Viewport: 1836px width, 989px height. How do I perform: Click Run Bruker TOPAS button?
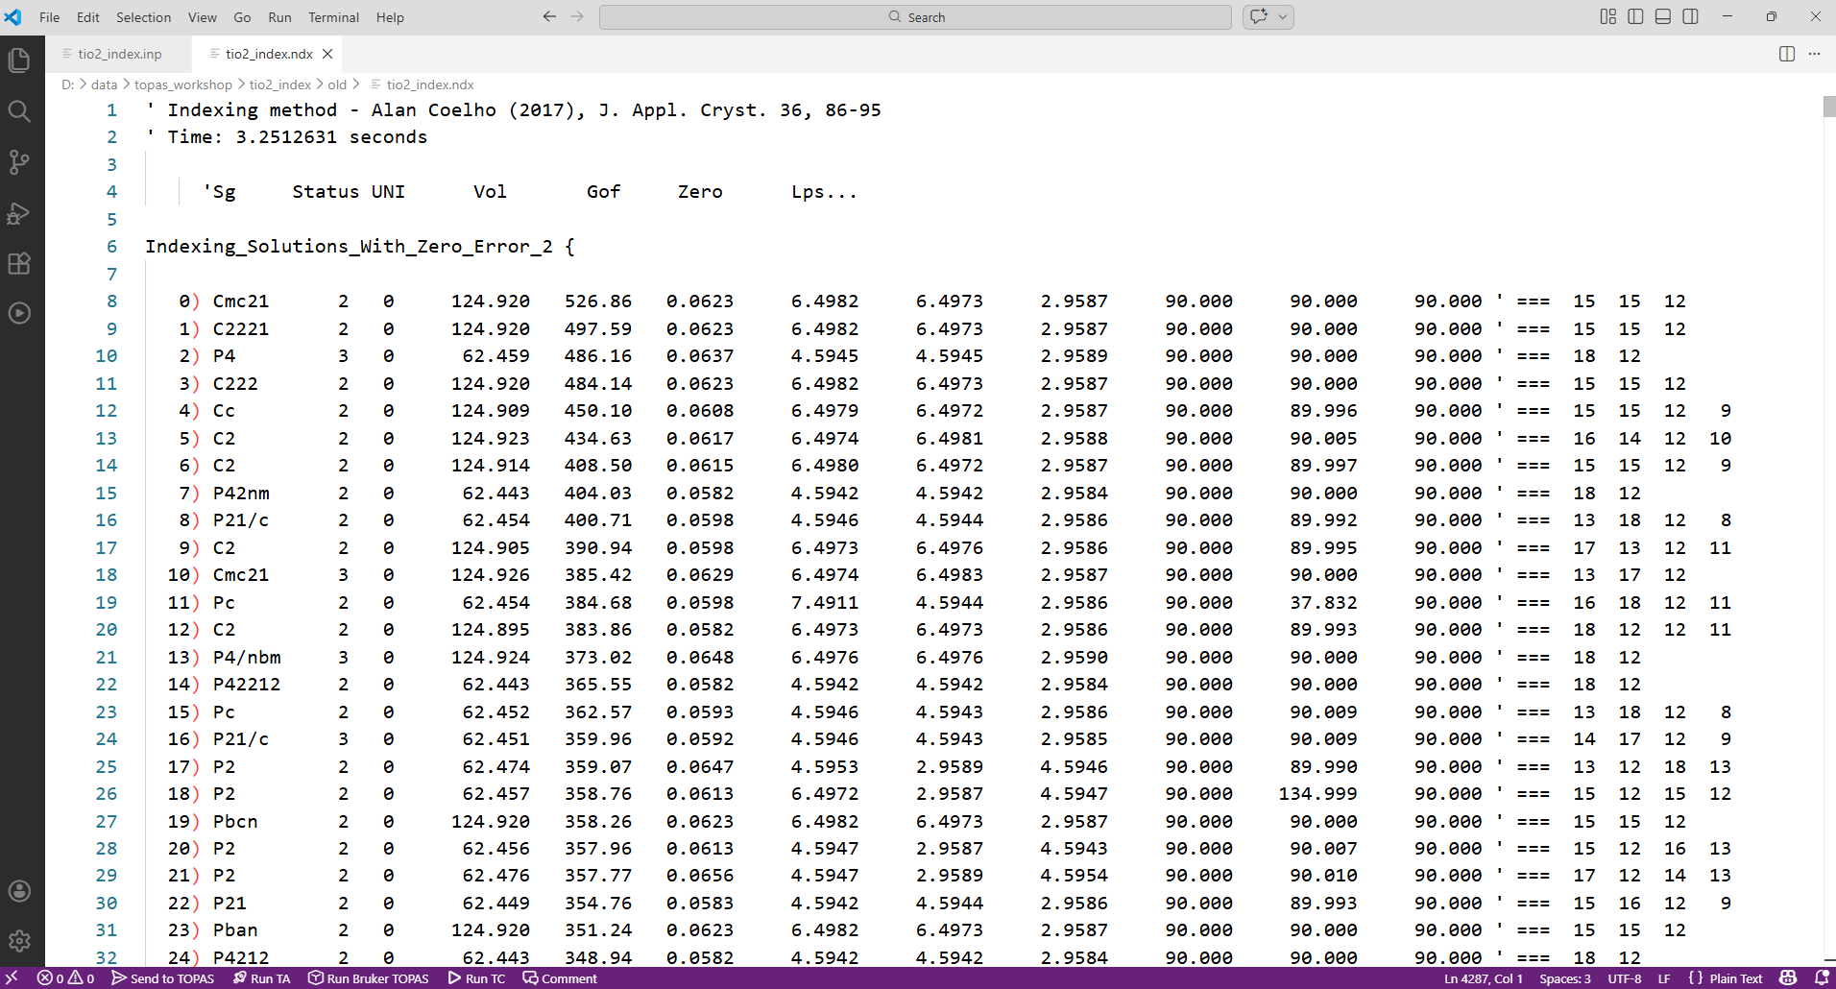click(x=369, y=978)
